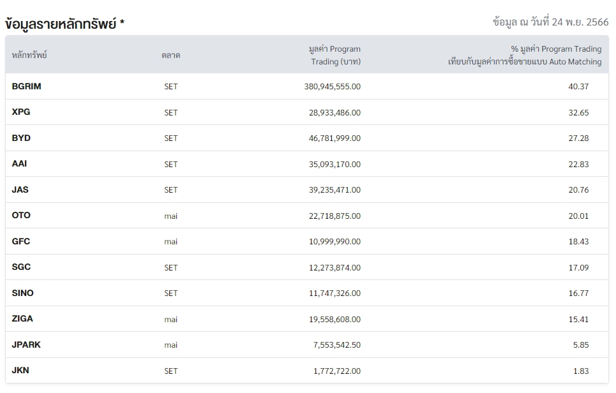Click the 27.28 percentage for BYD
The image size is (616, 393).
tap(578, 138)
